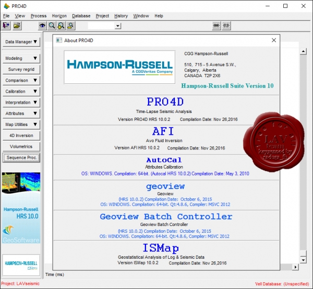Image resolution: width=313 pixels, height=289 pixels.
Task: Click the 'Version ISMap 10.0.2' text
Action: coord(138,263)
